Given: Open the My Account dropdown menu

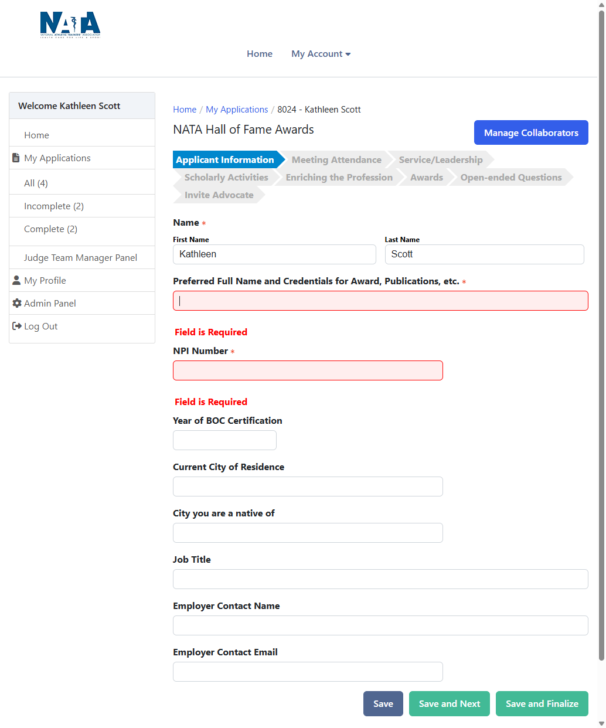Looking at the screenshot, I should click(321, 54).
